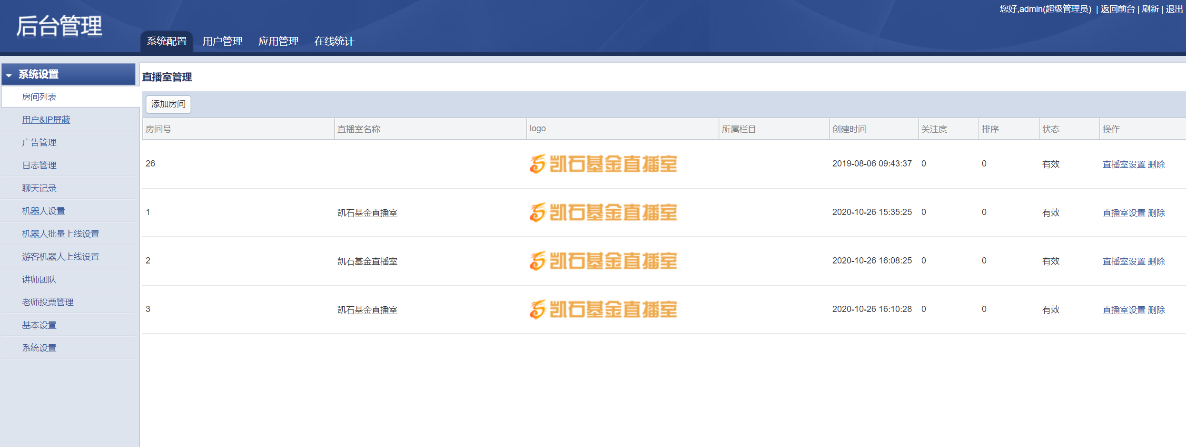Click the timestamp 2020-10-26 16:08:25
Viewport: 1186px width, 447px height.
(x=872, y=261)
